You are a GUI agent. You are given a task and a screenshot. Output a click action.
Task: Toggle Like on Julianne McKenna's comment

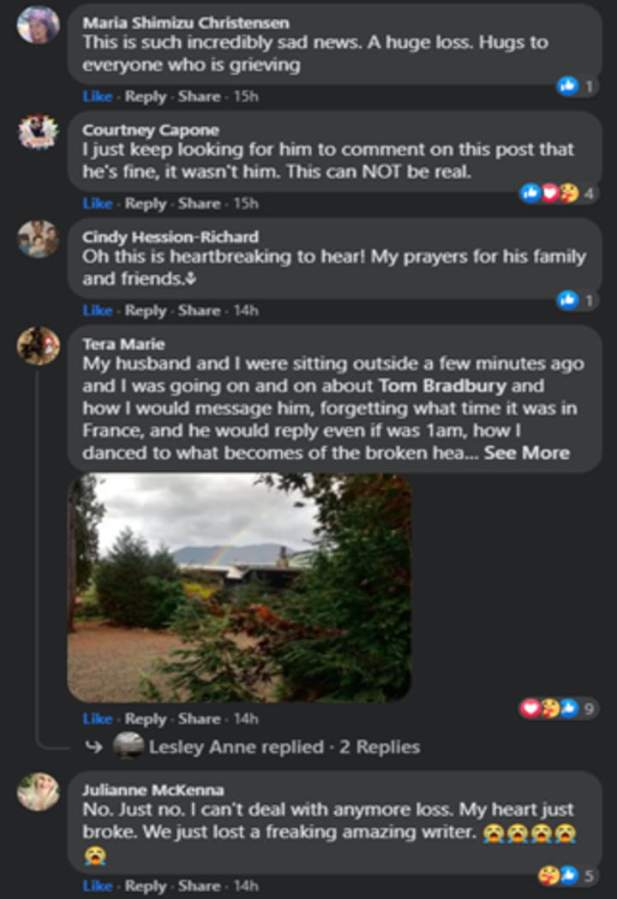click(x=97, y=885)
